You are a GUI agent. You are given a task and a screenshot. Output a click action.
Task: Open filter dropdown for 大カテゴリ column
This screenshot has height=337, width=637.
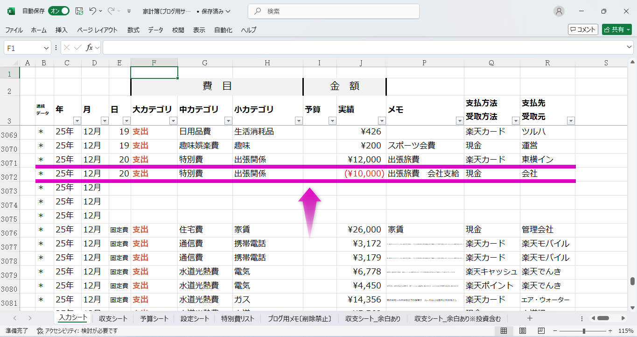pos(173,121)
